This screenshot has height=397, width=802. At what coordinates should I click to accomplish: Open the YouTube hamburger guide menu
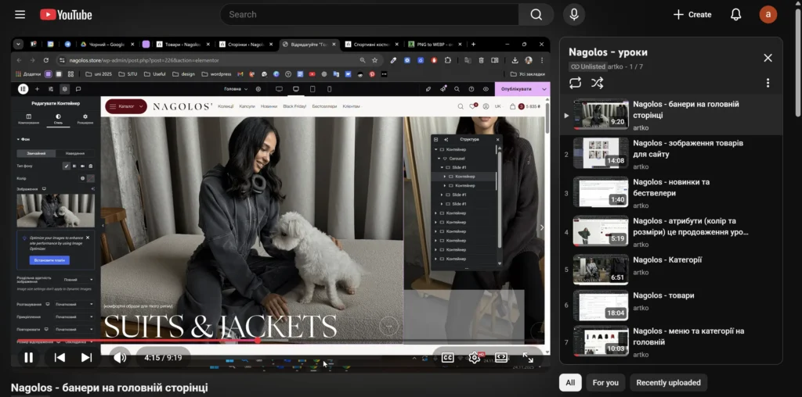(20, 14)
